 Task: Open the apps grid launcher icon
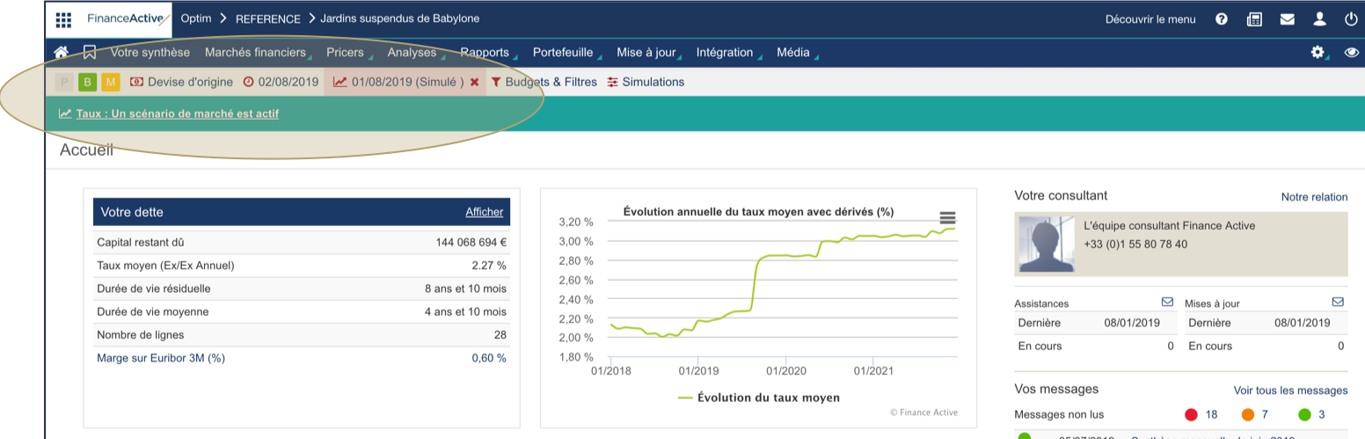(x=63, y=18)
